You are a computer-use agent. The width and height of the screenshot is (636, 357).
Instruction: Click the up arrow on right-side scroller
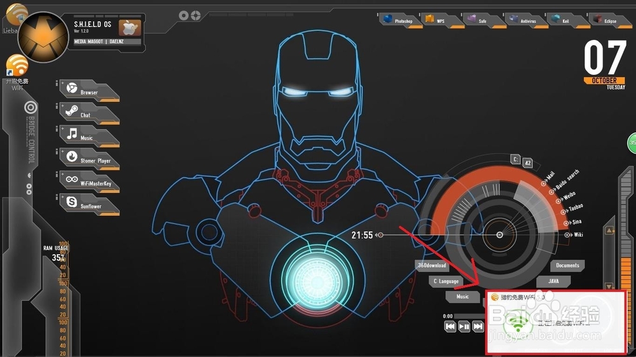[609, 231]
